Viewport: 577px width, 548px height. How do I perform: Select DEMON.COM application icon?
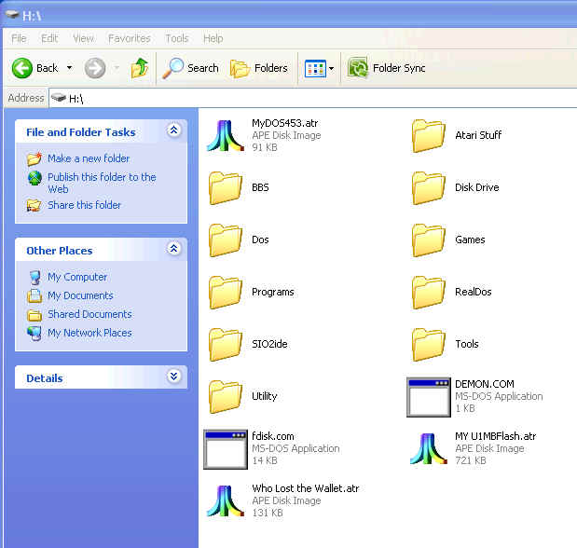429,397
